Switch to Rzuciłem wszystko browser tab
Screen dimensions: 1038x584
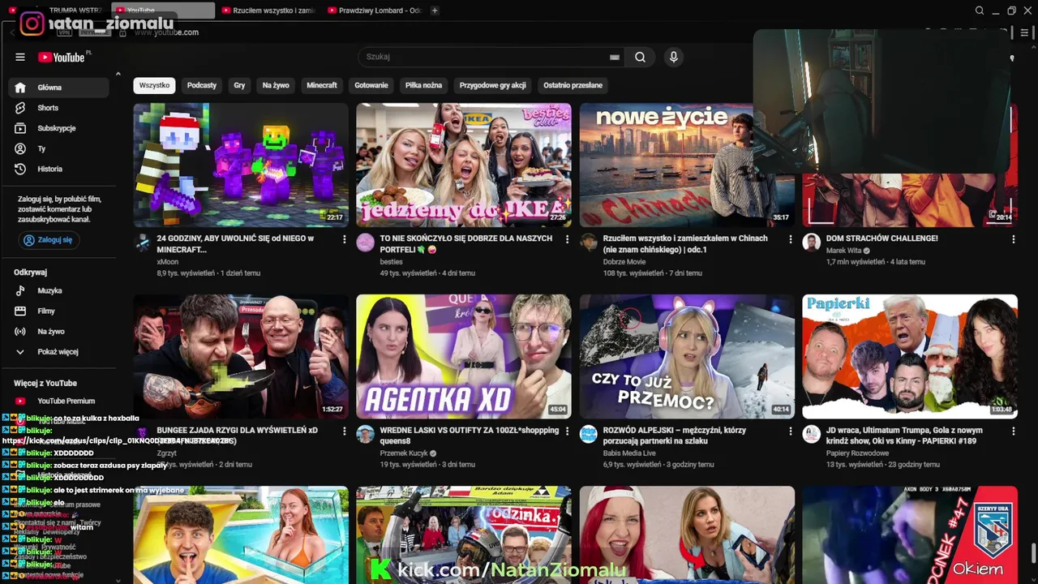268,11
